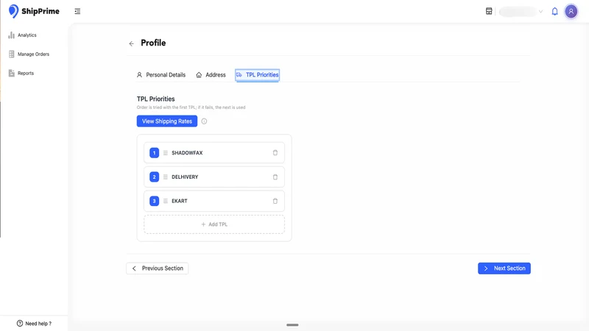The width and height of the screenshot is (589, 331).
Task: Select EKART label text
Action: coord(180,201)
